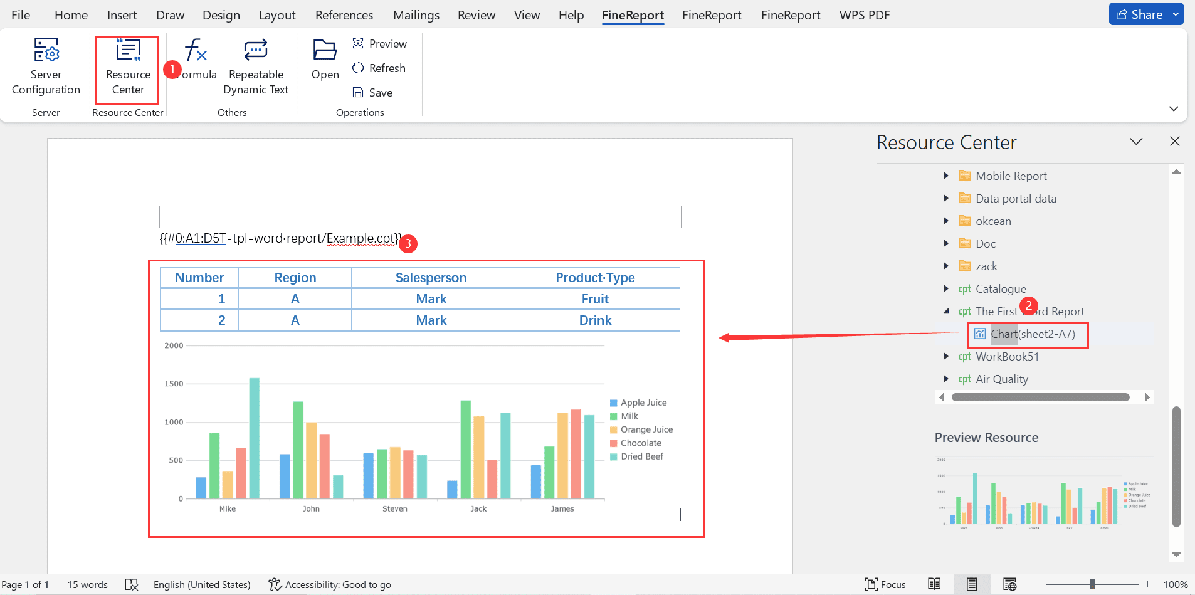Select the Doc folder icon
1195x595 pixels.
click(x=965, y=244)
